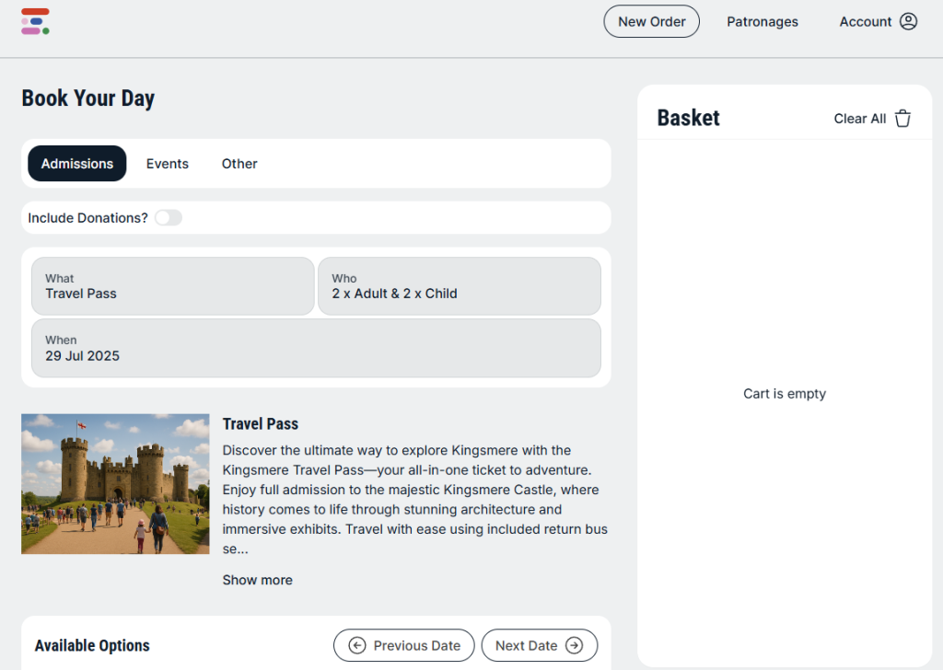Expand description with Show more

[257, 580]
